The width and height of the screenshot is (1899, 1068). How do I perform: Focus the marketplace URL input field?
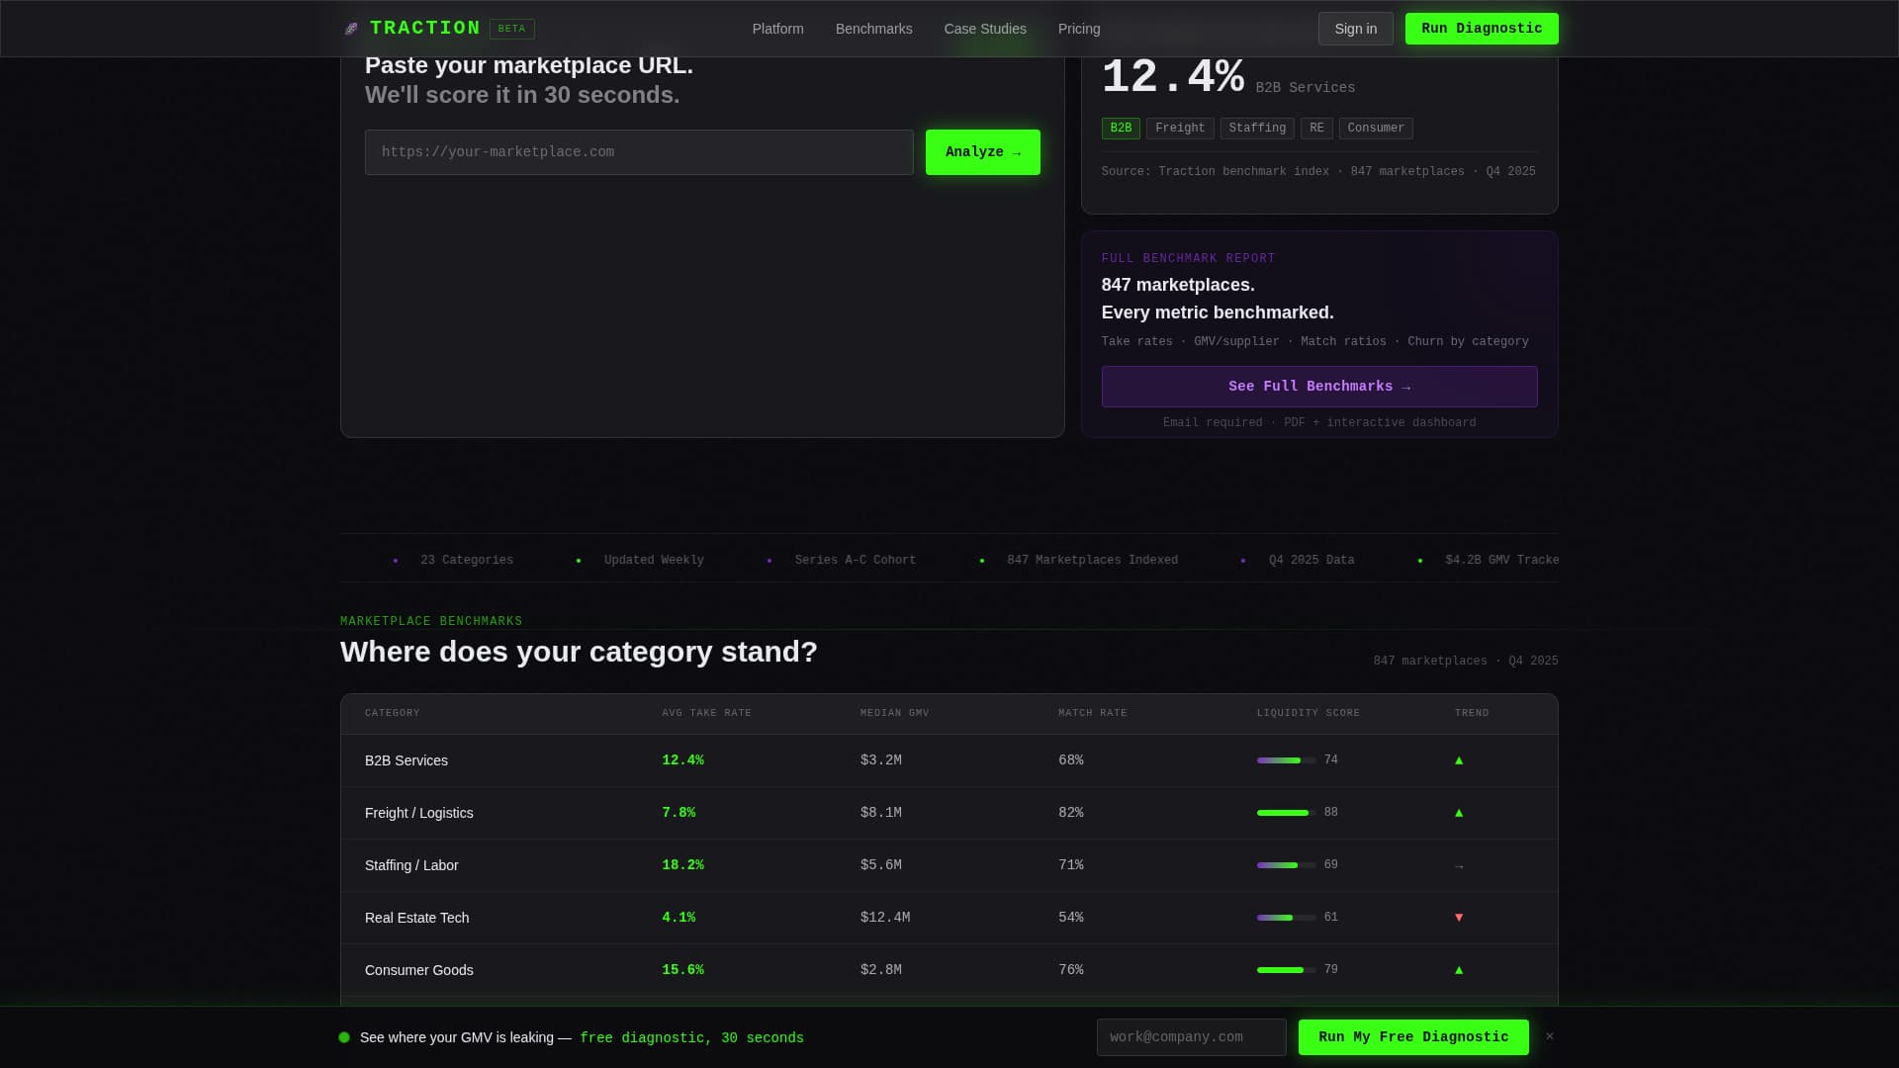[x=639, y=152]
